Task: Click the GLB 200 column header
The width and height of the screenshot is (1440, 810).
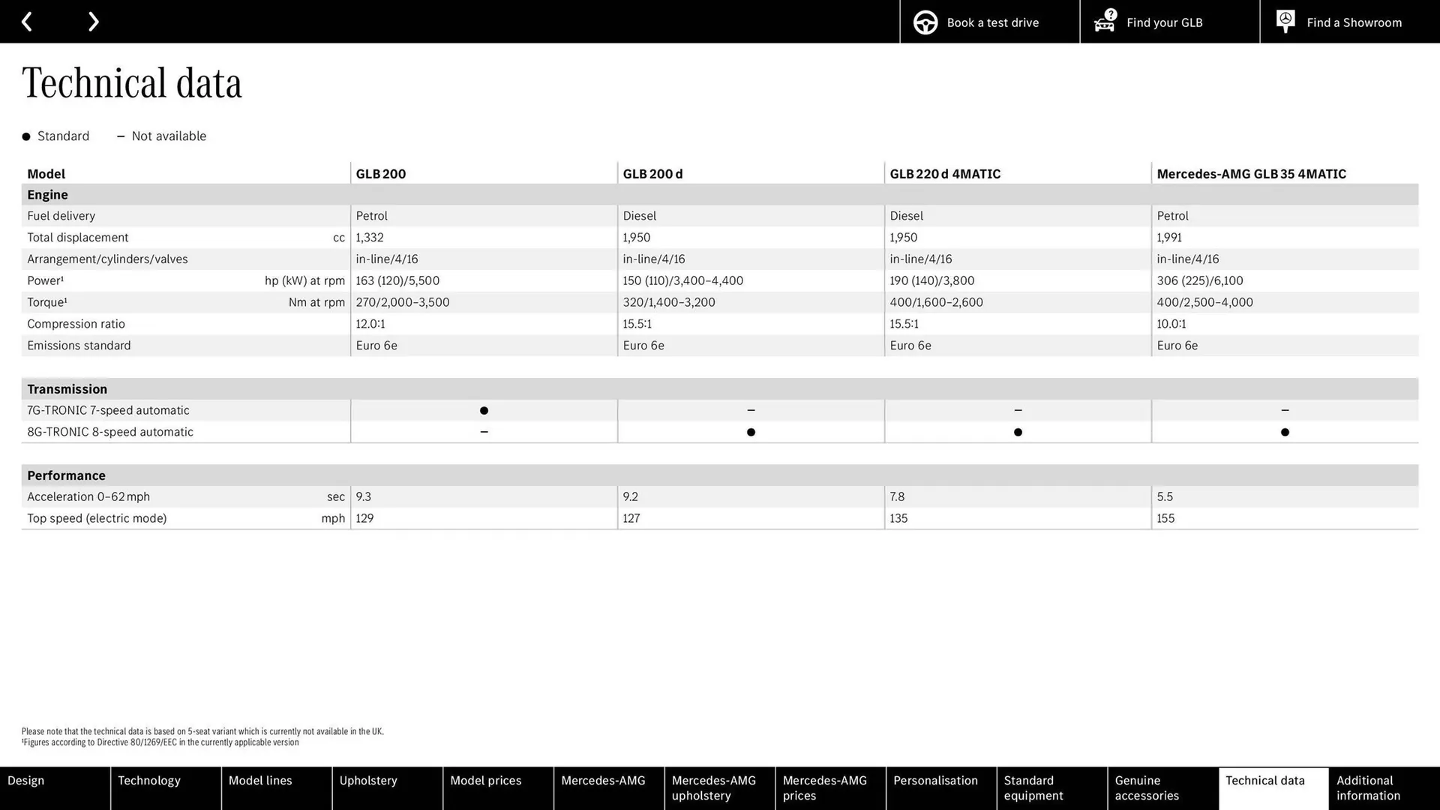Action: 380,173
